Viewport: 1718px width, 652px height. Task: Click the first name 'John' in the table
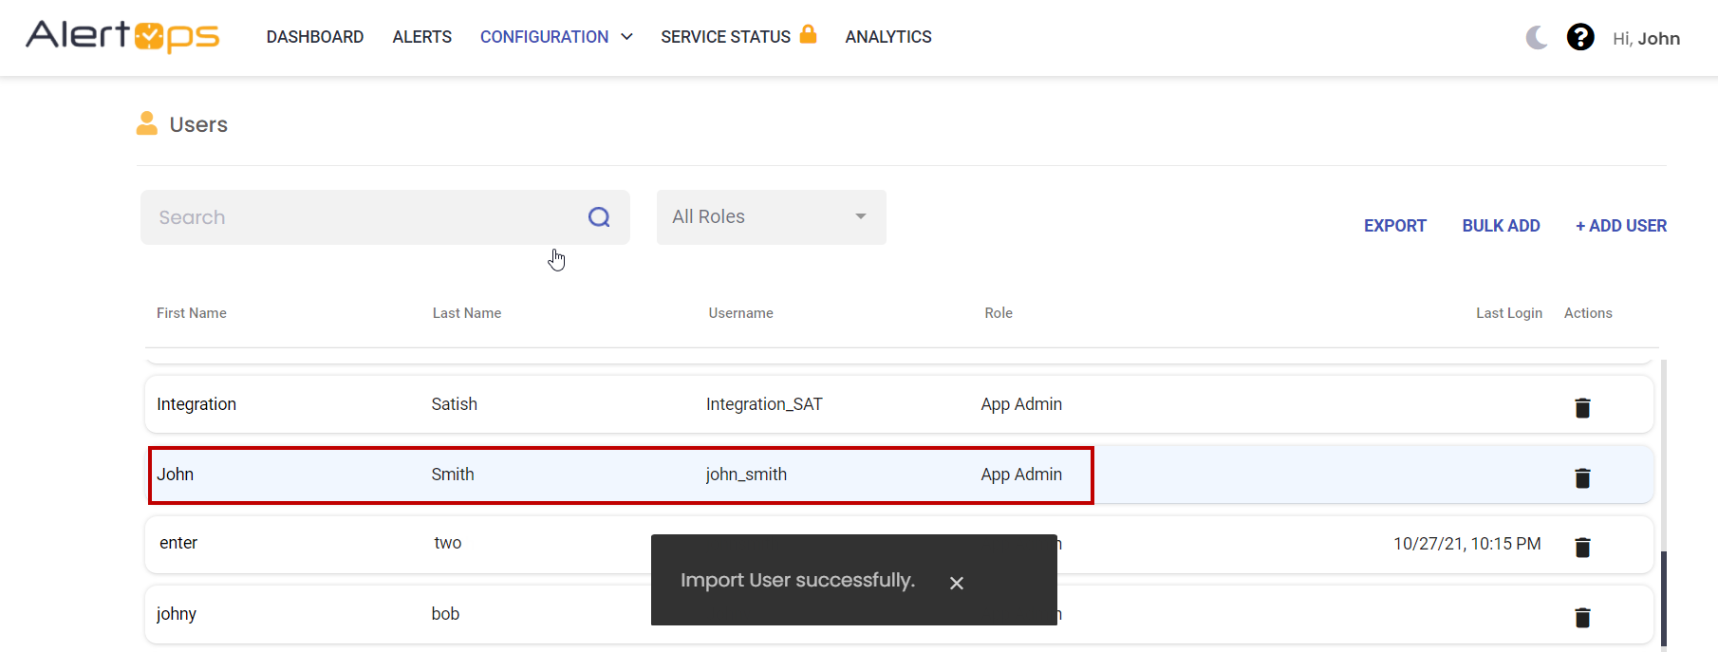(176, 475)
